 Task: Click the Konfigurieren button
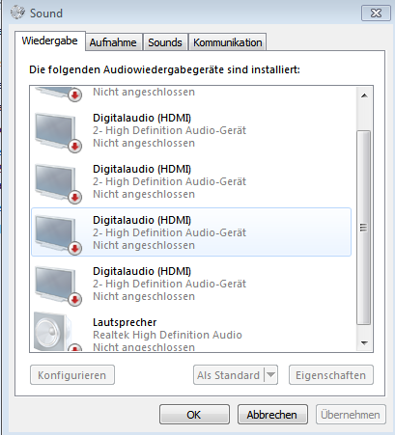click(x=72, y=375)
